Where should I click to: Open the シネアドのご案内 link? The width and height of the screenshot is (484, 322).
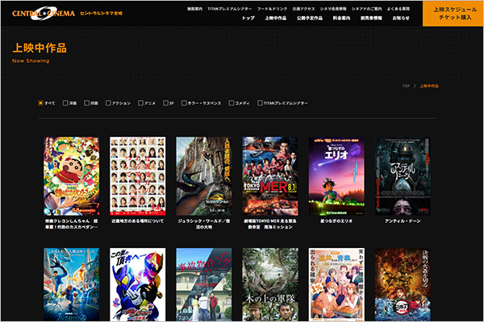(367, 9)
